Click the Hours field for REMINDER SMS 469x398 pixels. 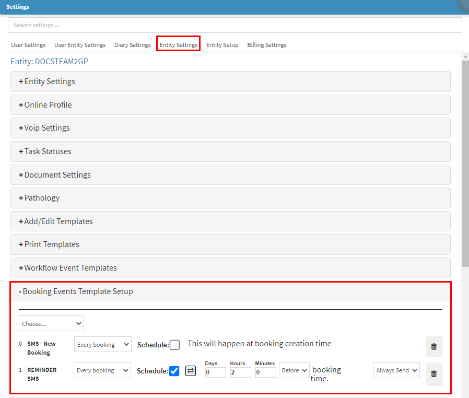point(240,372)
